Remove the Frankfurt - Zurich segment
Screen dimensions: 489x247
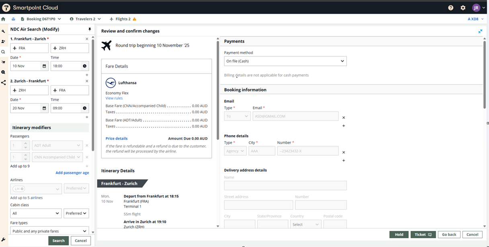pyautogui.click(x=87, y=39)
